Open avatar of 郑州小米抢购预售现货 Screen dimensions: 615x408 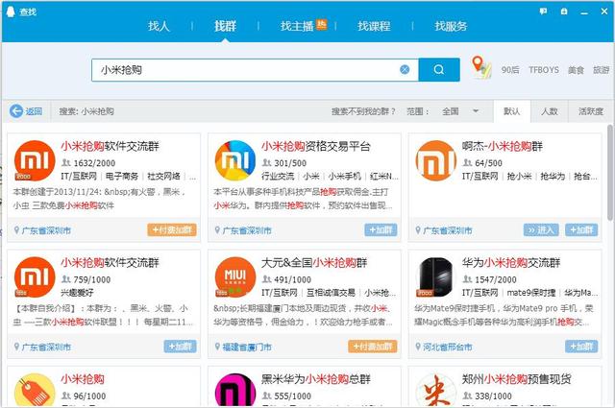[436, 390]
